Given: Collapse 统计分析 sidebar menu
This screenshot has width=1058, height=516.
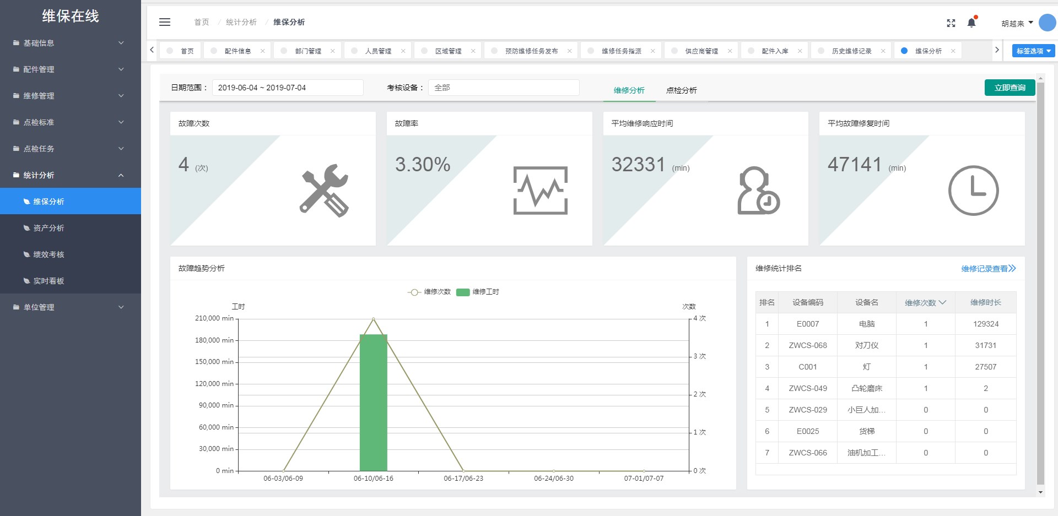Looking at the screenshot, I should tap(71, 175).
